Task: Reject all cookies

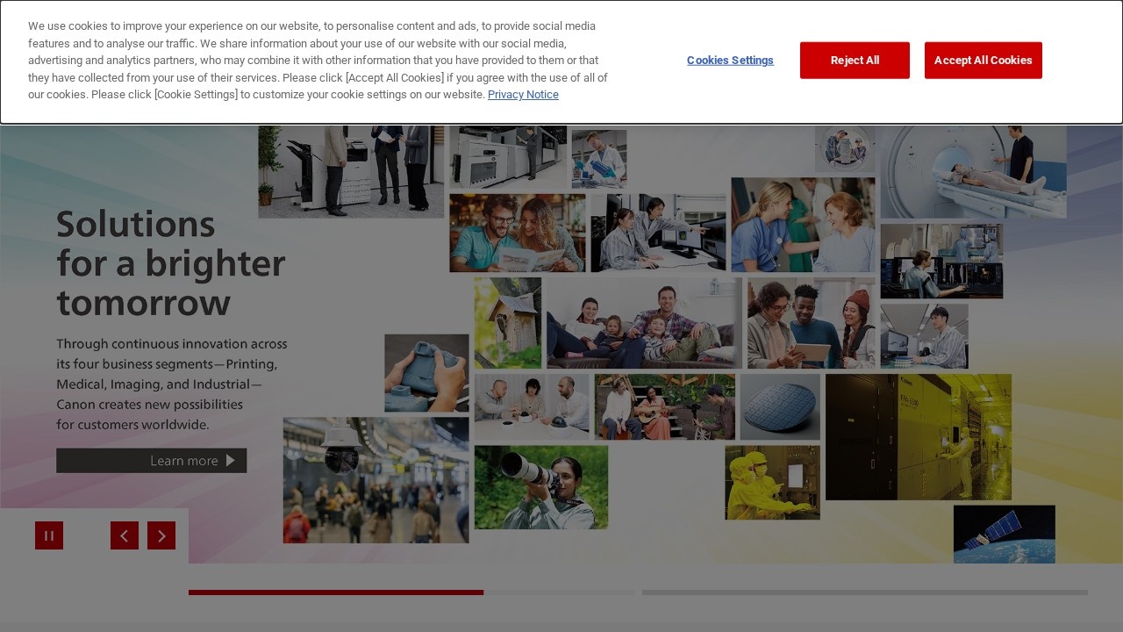Action: 855,61
